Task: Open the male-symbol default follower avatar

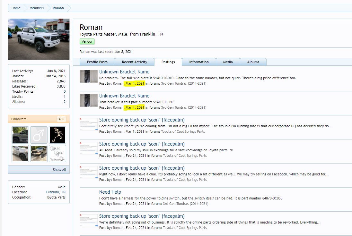Action: (39, 135)
